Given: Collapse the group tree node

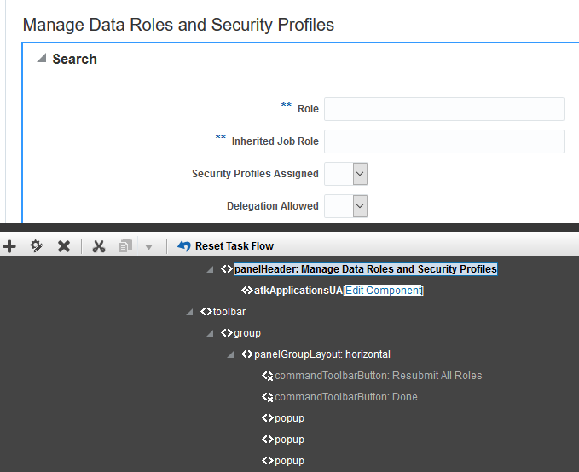Looking at the screenshot, I should pos(211,333).
